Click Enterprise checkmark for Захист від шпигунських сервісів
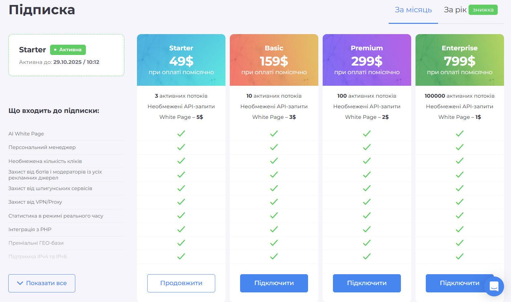Screen dimensions: 511x302 coord(460,188)
